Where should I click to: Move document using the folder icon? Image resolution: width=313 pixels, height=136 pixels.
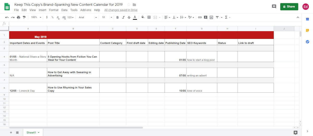pos(134,5)
